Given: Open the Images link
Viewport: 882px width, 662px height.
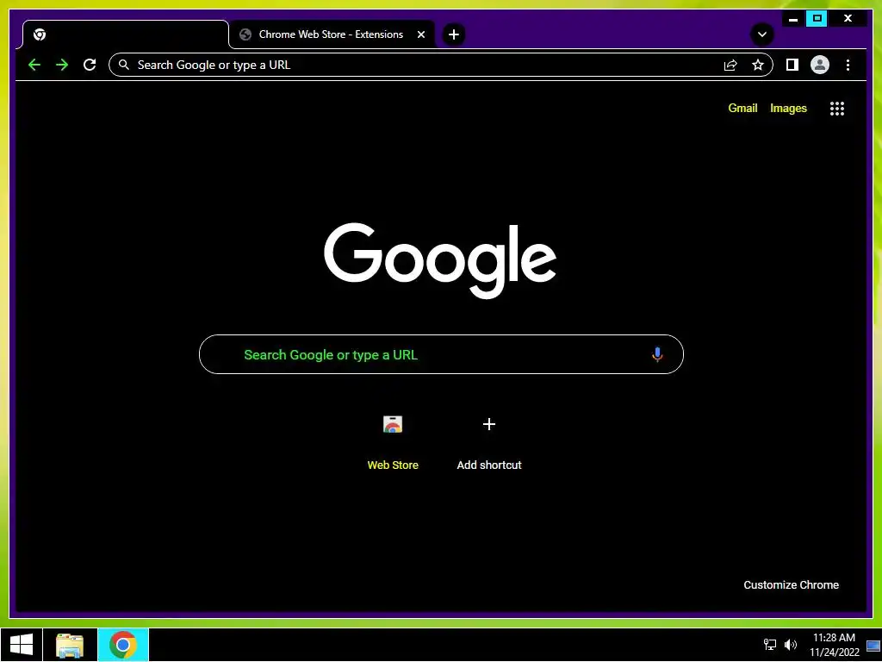Looking at the screenshot, I should [788, 108].
